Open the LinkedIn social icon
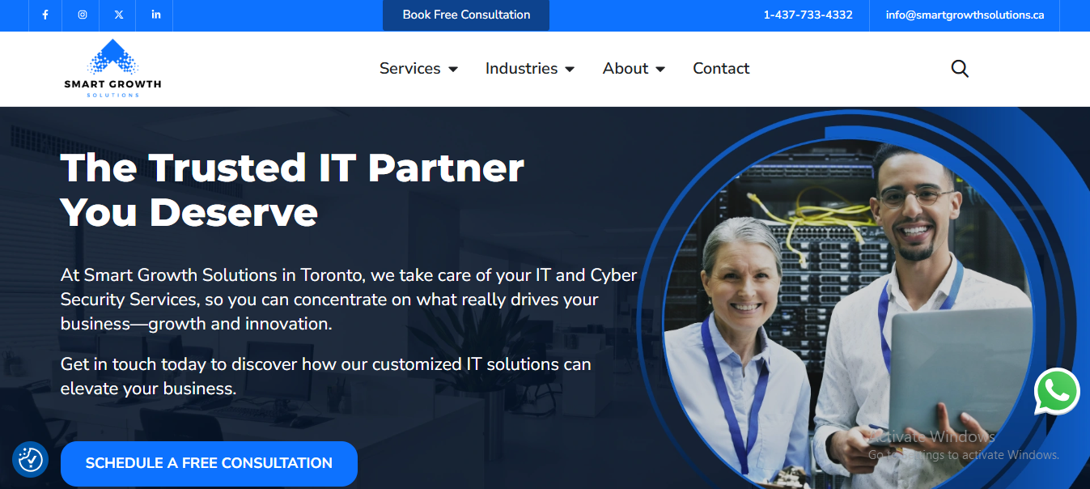The height and width of the screenshot is (489, 1090). click(x=156, y=15)
